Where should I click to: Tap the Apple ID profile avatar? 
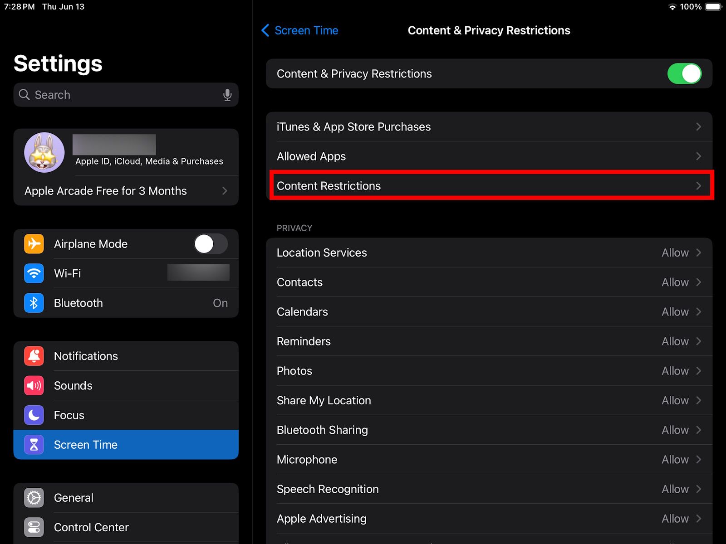tap(44, 152)
